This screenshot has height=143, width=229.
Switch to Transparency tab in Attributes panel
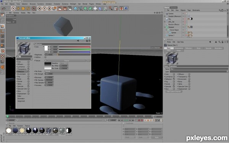tap(179, 48)
